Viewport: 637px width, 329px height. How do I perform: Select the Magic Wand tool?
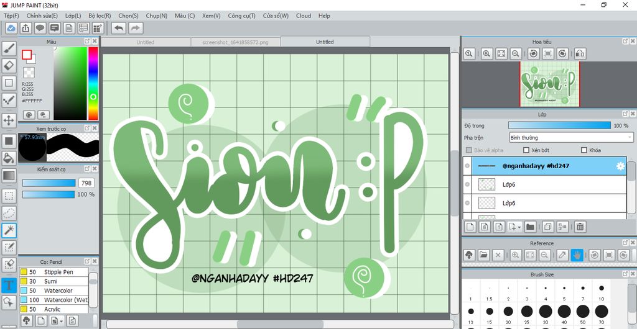pos(9,230)
